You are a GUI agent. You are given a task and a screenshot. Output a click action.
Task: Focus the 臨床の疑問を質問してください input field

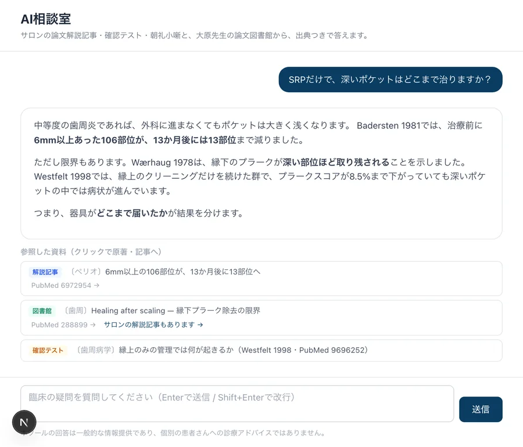pos(237,403)
